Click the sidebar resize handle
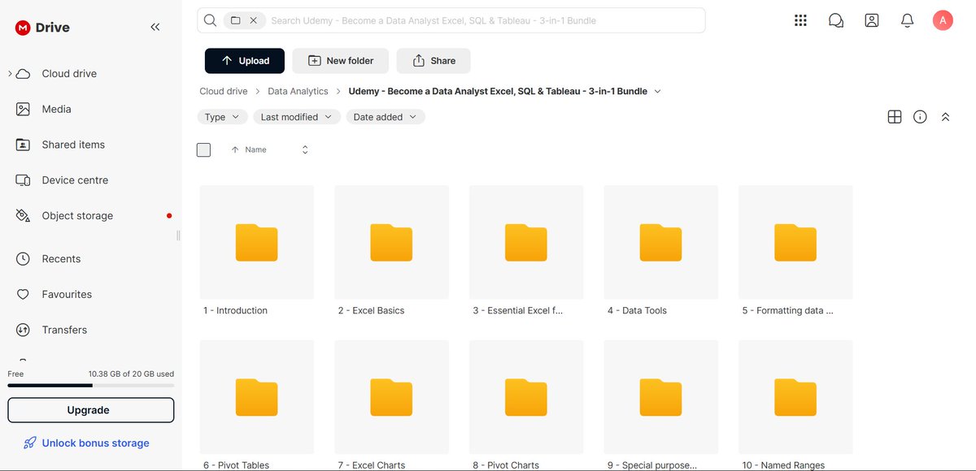This screenshot has width=976, height=471. tap(178, 235)
